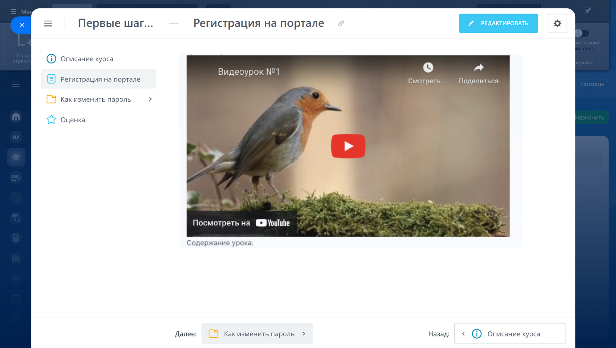Toggle the edit mode switch

click(x=582, y=33)
